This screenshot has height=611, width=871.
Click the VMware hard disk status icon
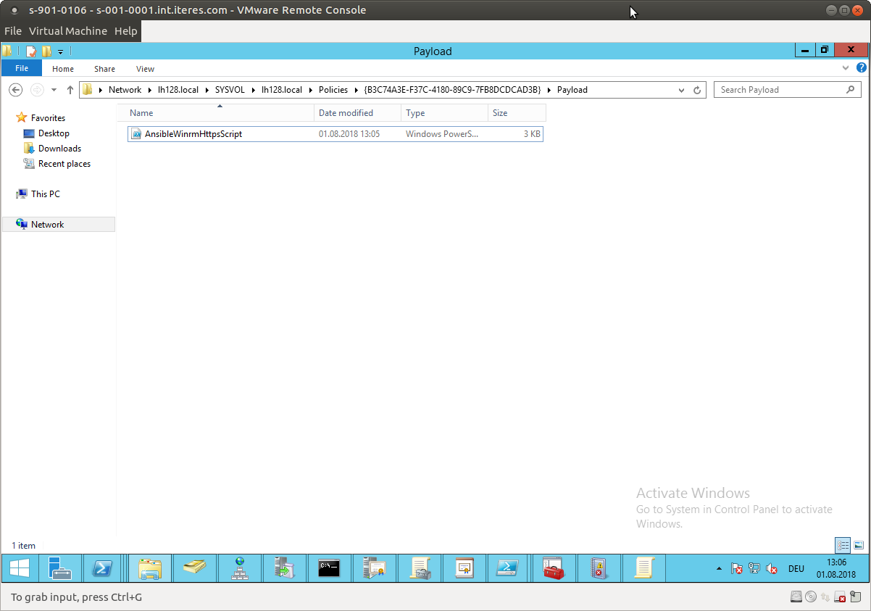796,597
